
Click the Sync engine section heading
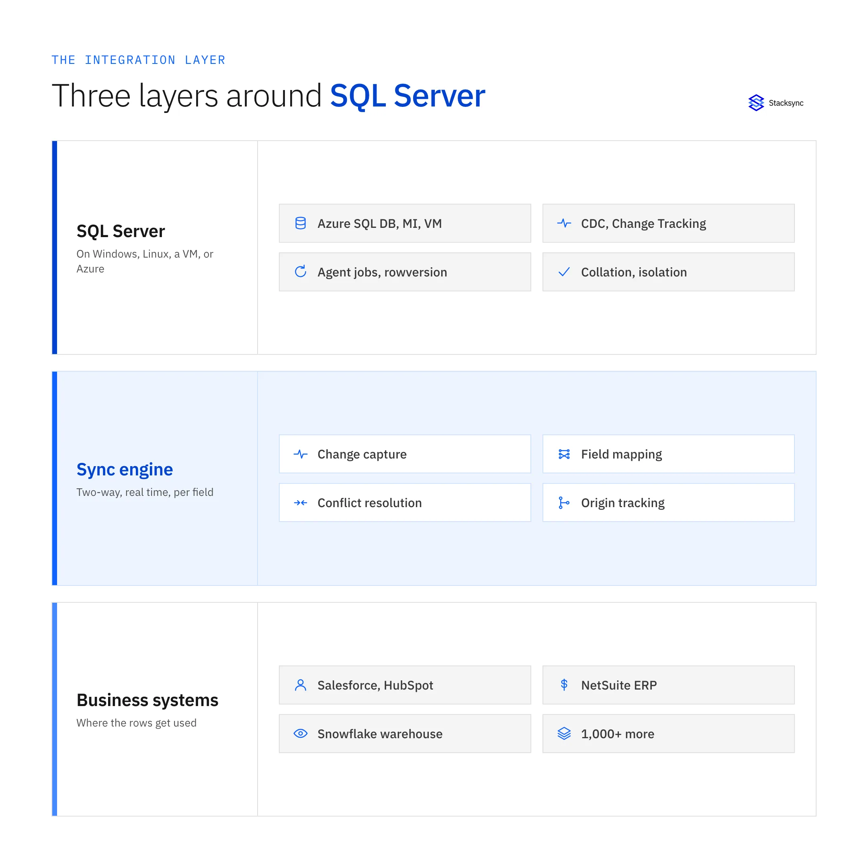coord(125,469)
